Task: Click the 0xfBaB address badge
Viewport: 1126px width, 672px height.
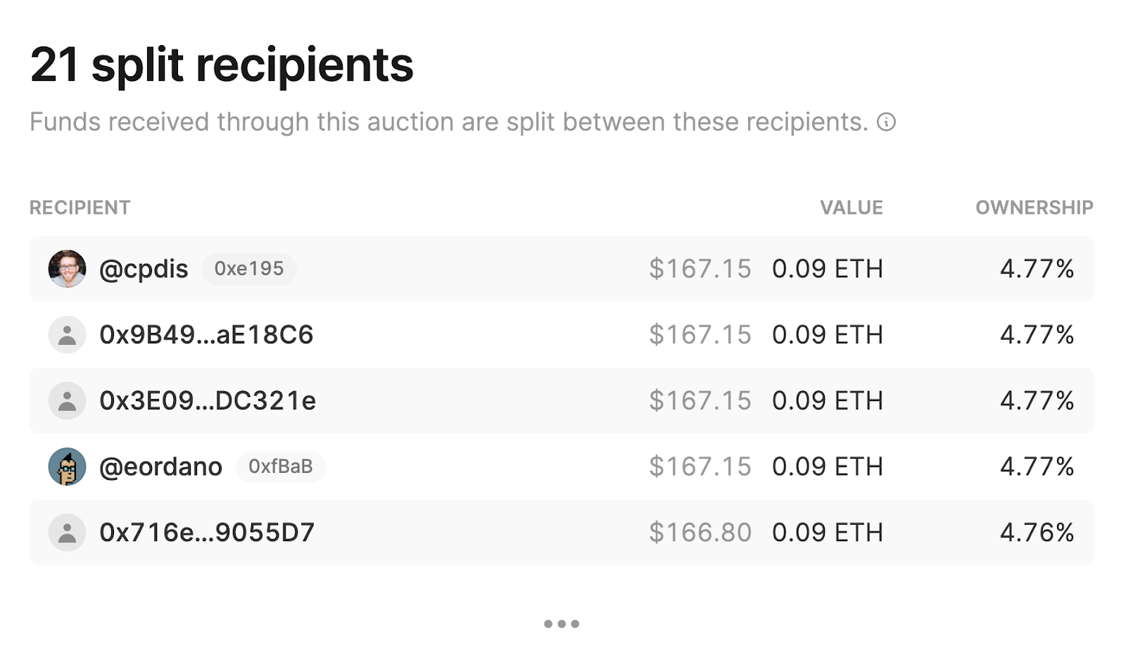Action: (280, 467)
